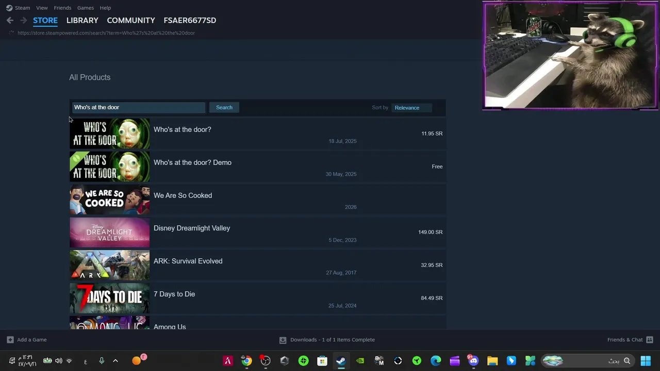Screen dimensions: 660x371
Task: Go forward using the forward arrow
Action: pos(23,20)
